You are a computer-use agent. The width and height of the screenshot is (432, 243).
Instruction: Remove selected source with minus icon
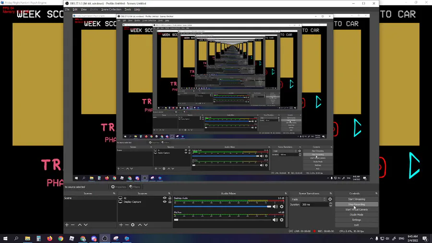[x=127, y=225]
